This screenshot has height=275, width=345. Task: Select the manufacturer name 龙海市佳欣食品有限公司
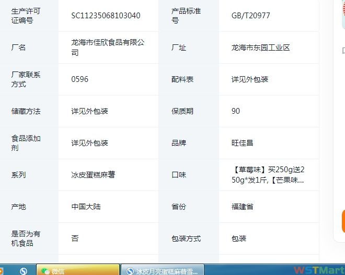(x=108, y=47)
